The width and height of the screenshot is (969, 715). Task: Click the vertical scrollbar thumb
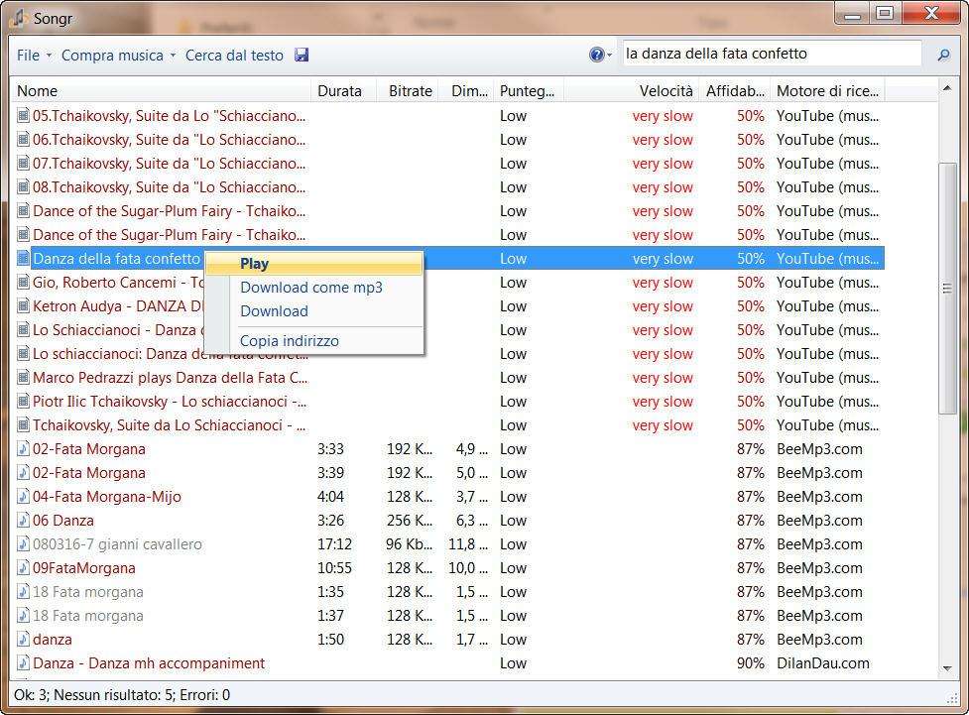(x=947, y=288)
